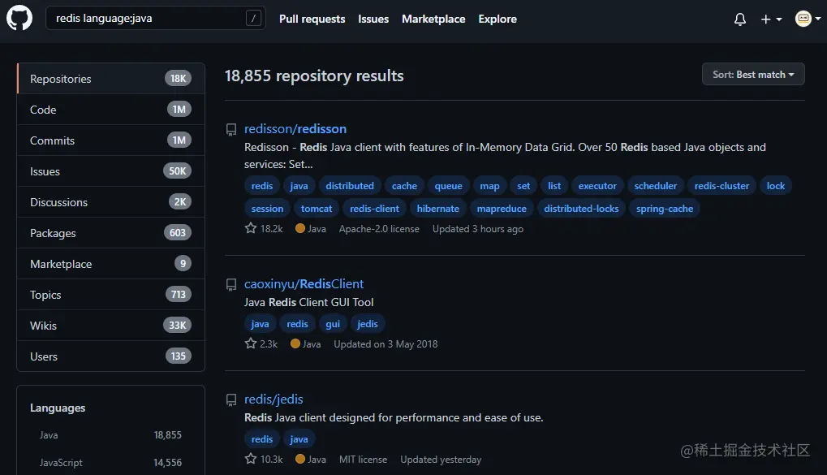Click Updated 3 hours ago text

click(x=478, y=229)
